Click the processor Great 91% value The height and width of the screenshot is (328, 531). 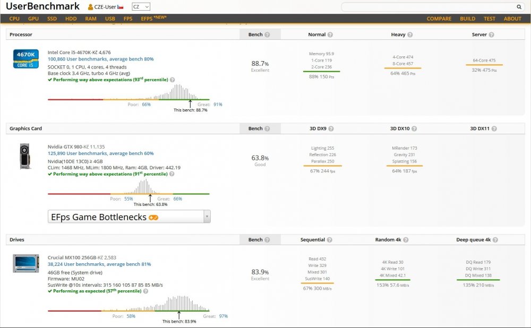point(218,105)
